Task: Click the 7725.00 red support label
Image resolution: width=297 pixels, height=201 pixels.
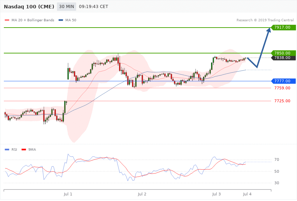Action: click(282, 101)
